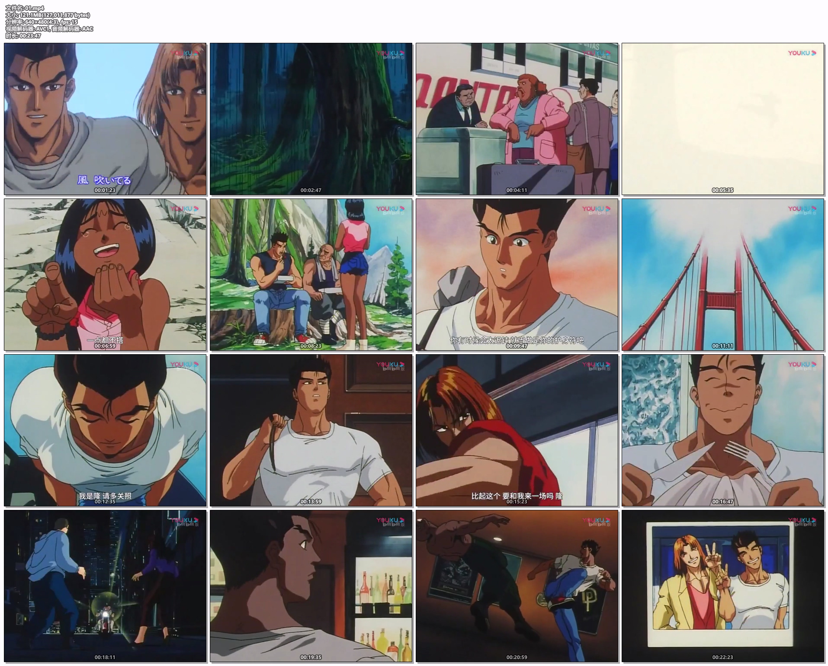
Task: Open the red-haired fighter thumbnail at 00:15:23
Action: (517, 430)
